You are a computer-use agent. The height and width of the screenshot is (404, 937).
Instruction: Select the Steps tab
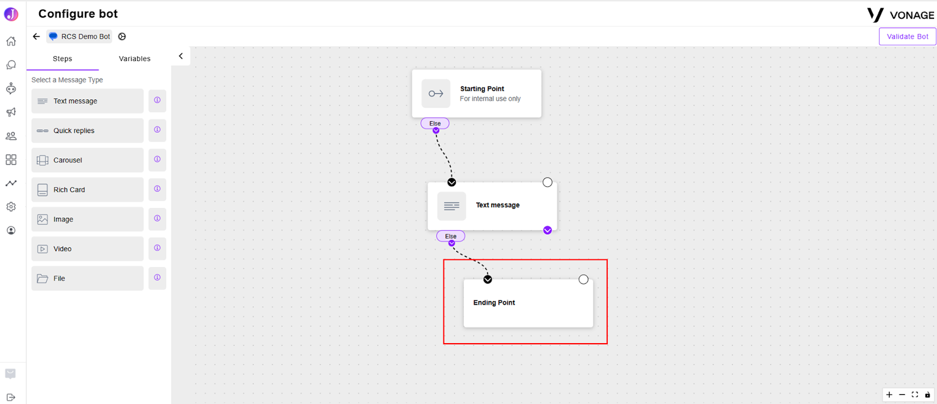click(x=63, y=59)
